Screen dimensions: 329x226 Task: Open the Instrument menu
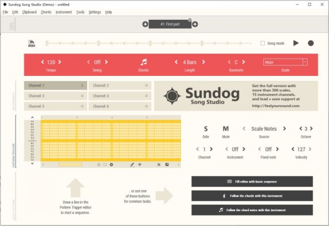click(x=64, y=12)
